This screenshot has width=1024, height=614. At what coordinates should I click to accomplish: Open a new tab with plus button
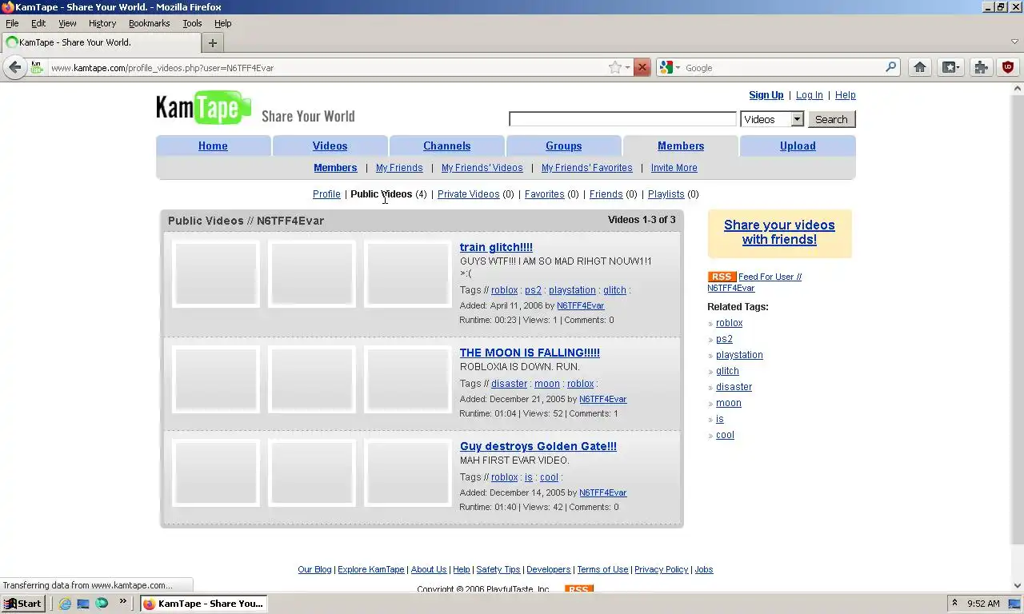pos(213,42)
